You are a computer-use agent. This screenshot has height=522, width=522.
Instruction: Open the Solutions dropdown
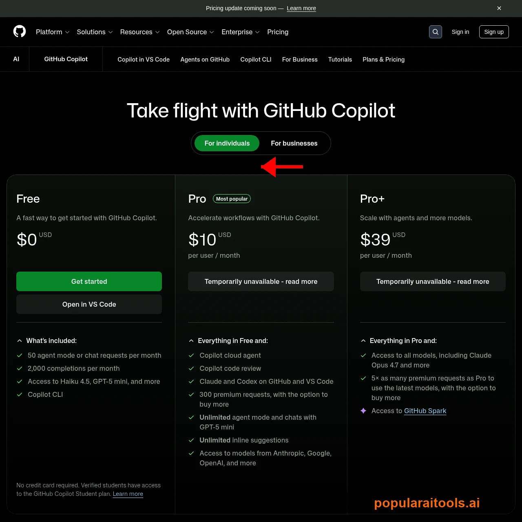[x=94, y=32]
